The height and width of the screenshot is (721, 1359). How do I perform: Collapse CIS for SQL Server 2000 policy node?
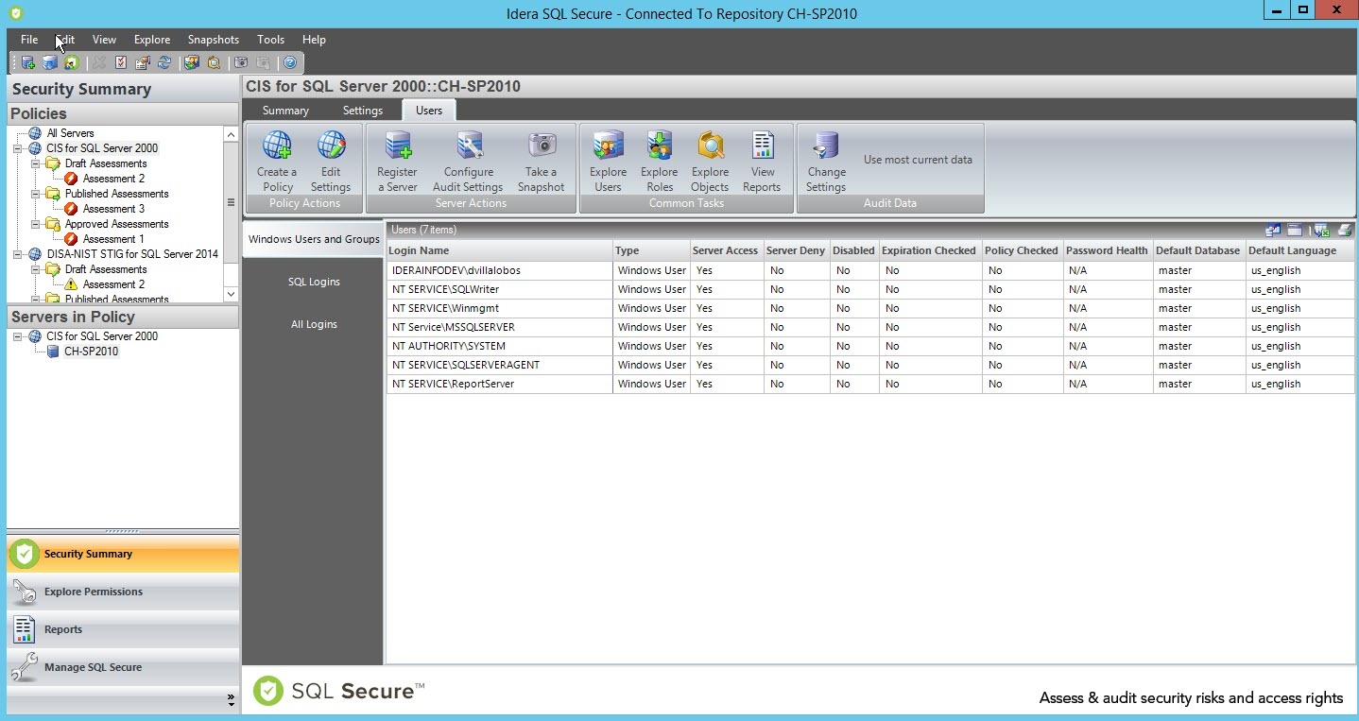coord(18,148)
